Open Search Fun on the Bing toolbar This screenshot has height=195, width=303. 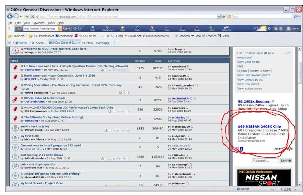pyautogui.click(x=226, y=29)
